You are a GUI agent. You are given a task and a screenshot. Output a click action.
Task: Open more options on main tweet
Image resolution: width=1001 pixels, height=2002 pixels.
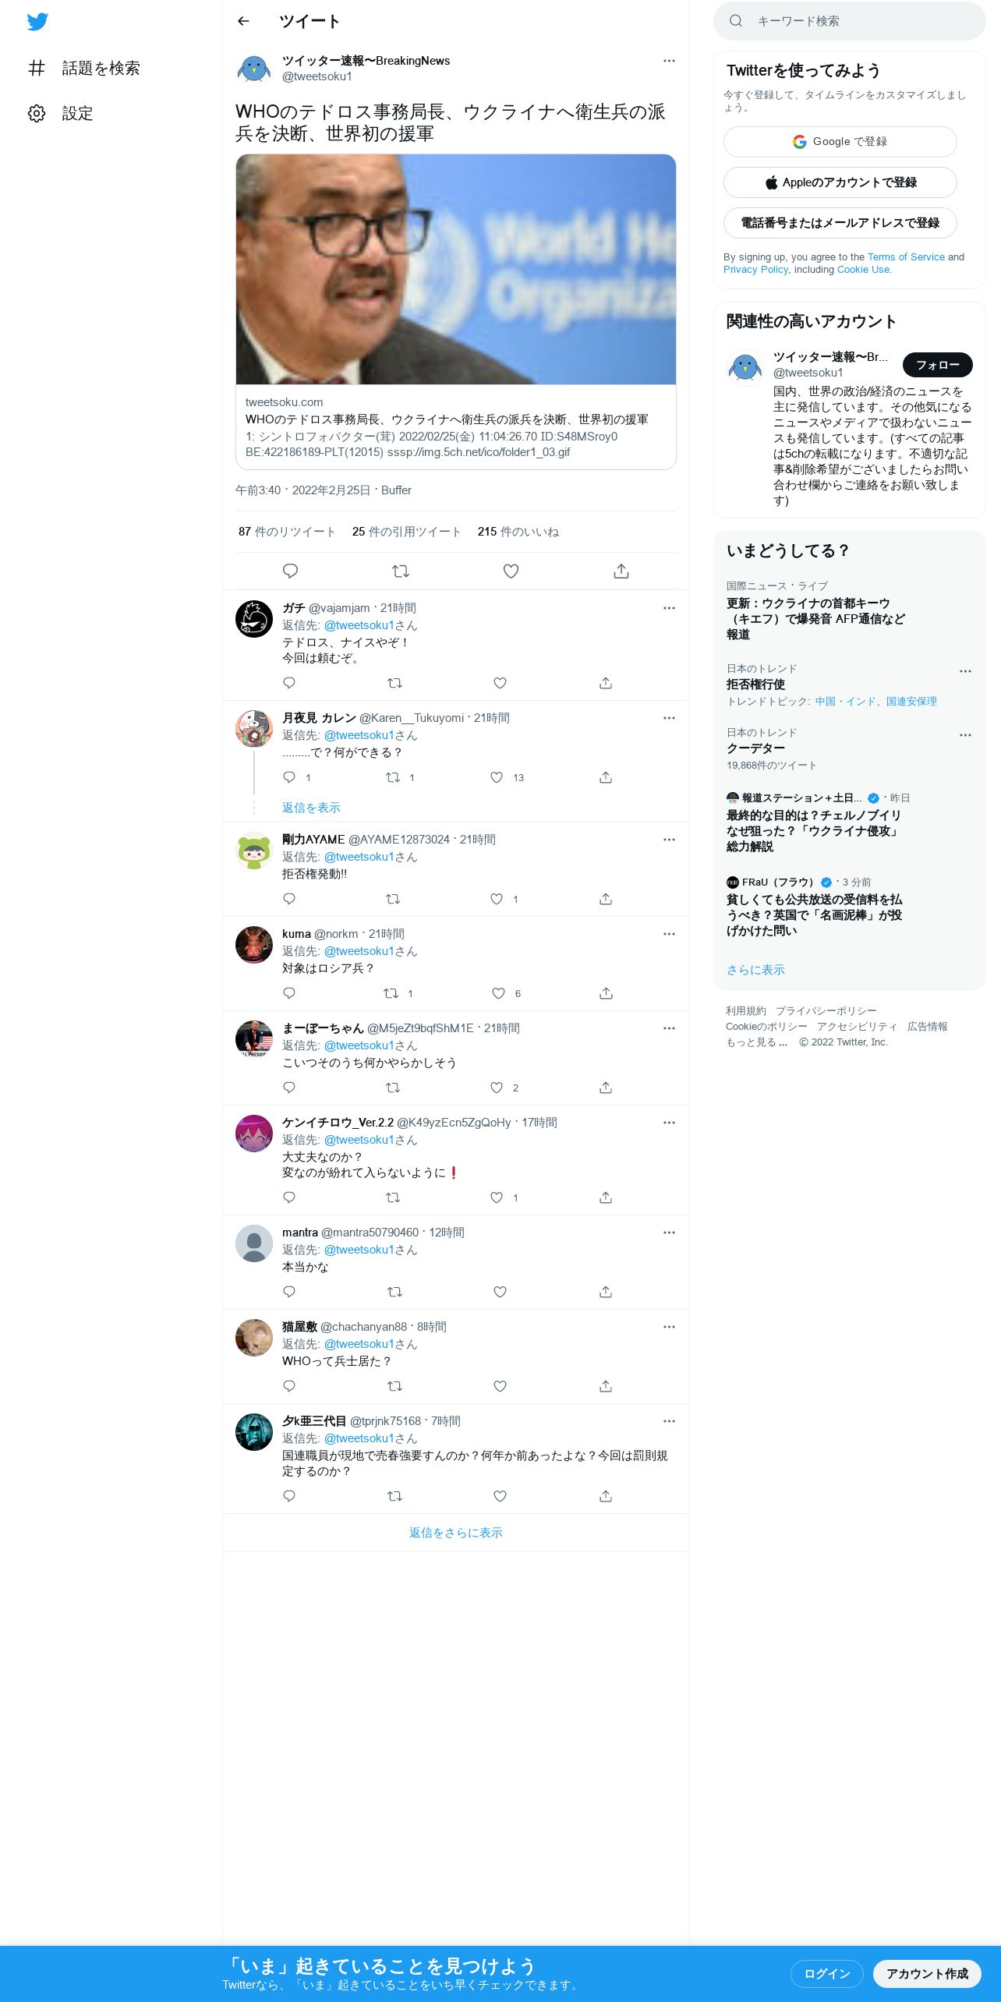click(669, 61)
